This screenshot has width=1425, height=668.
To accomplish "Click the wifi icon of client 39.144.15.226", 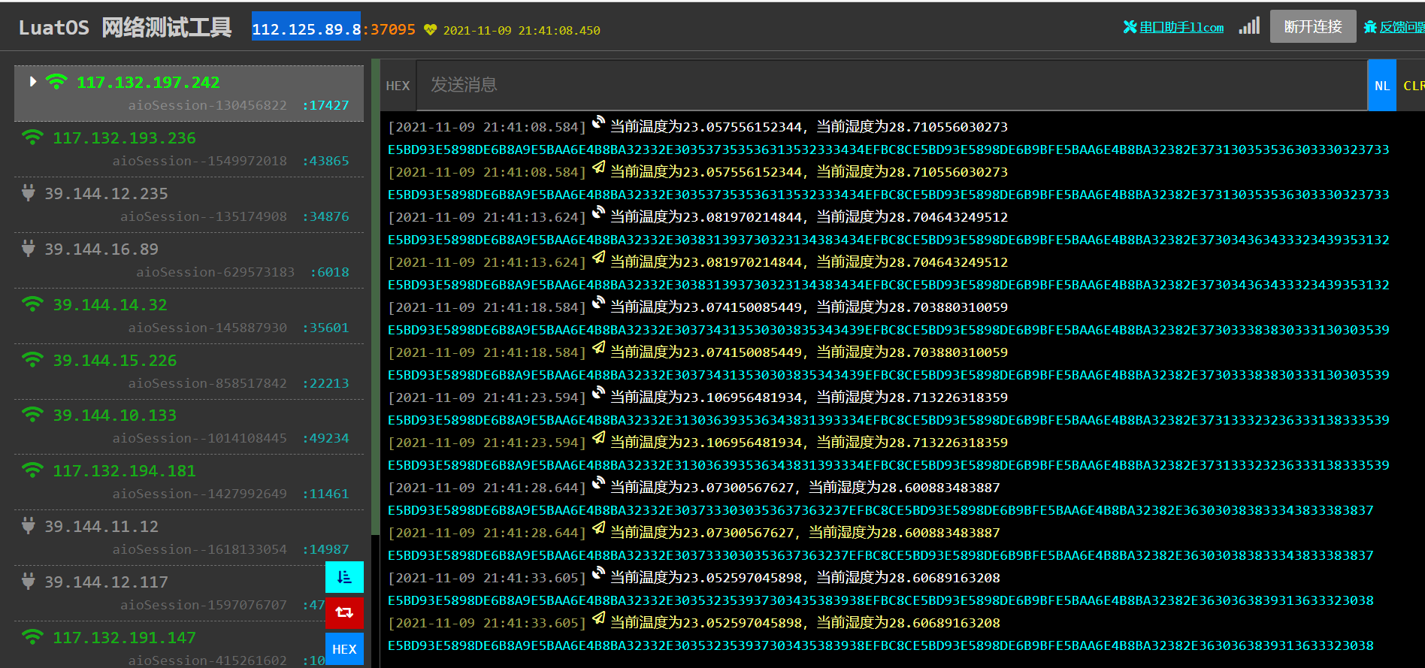I will click(x=32, y=360).
